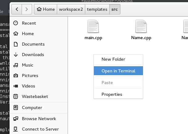Select the Name.cpp file icon
The width and height of the screenshot is (188, 134).
click(x=141, y=26)
